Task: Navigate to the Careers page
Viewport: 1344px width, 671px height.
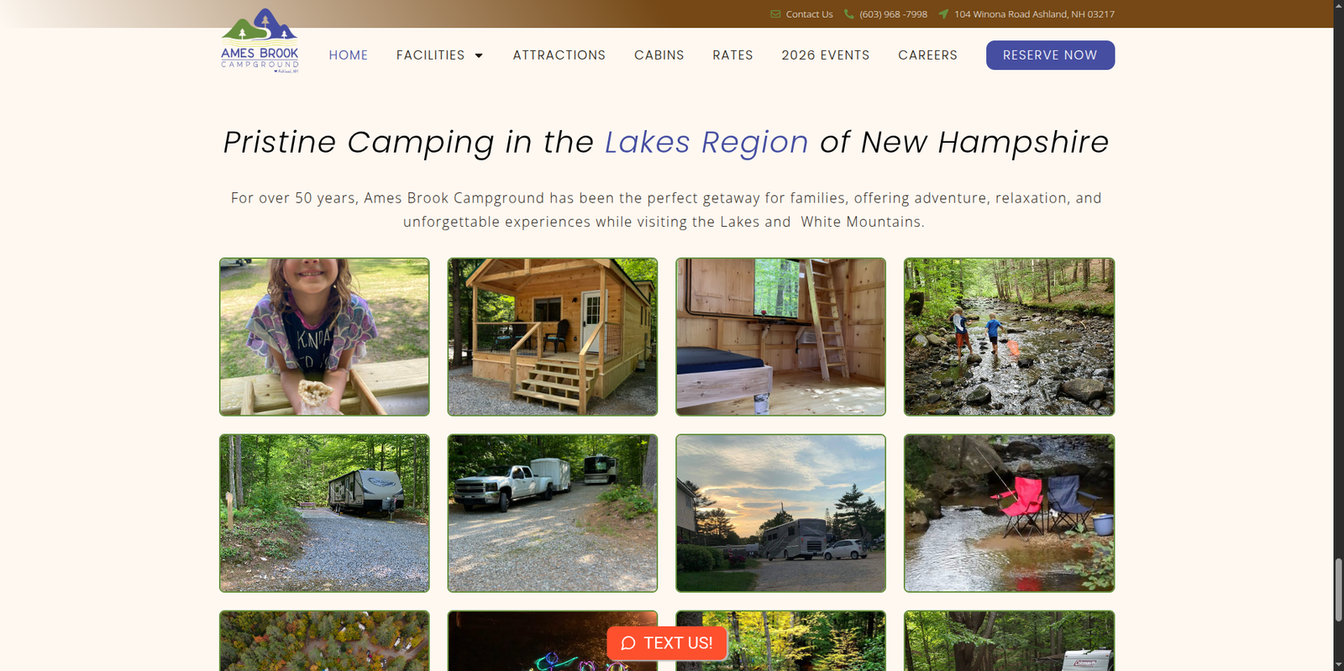Action: [927, 55]
